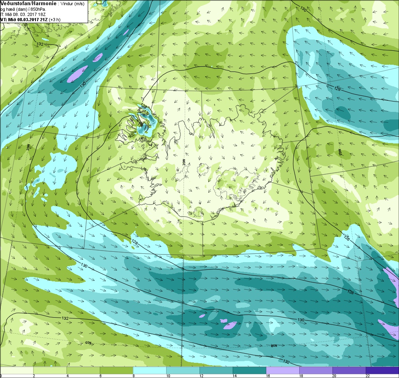Select the 'VT: Mið 08.03.2017 21Z (+3 h)' valid time
Image resolution: width=399 pixels, height=378 pixels.
[x=30, y=19]
